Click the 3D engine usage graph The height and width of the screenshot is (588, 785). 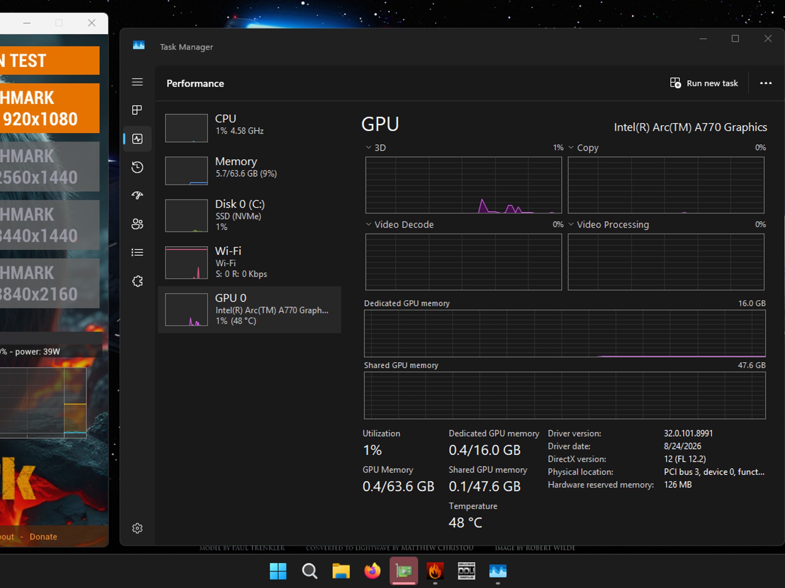click(x=463, y=185)
